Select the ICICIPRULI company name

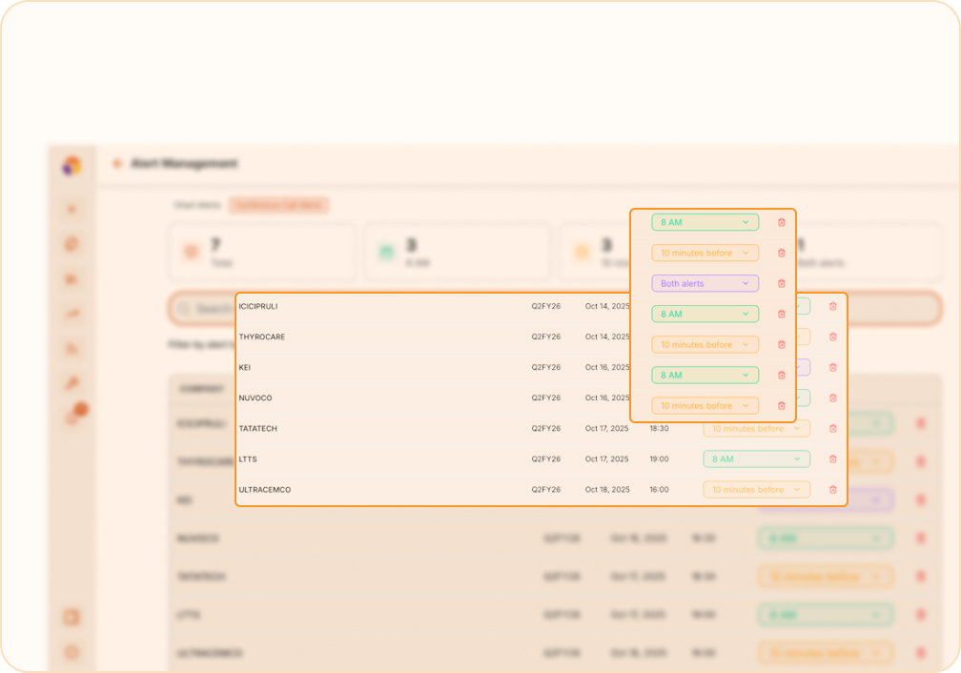[258, 306]
